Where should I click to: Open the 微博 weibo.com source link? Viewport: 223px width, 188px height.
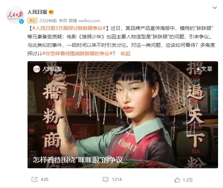tap(84, 21)
